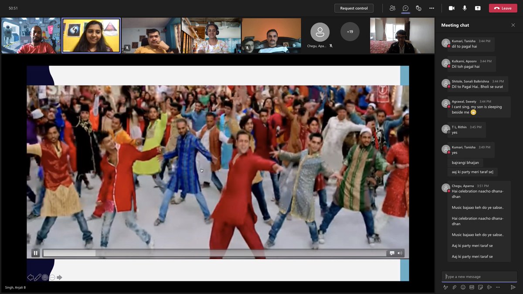
Task: Close the Meeting chat panel
Action: tap(513, 25)
